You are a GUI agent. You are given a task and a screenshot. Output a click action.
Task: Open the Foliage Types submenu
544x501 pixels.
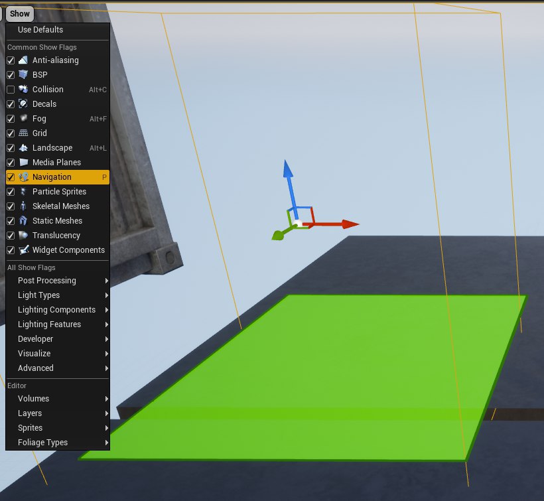coord(58,443)
